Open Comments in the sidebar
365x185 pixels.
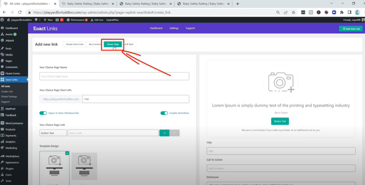pos(11,67)
